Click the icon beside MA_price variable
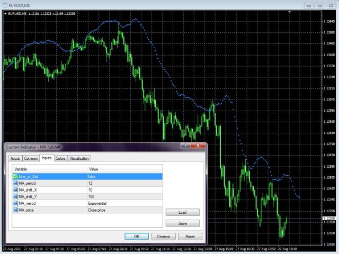This screenshot has height=254, width=339. point(15,210)
